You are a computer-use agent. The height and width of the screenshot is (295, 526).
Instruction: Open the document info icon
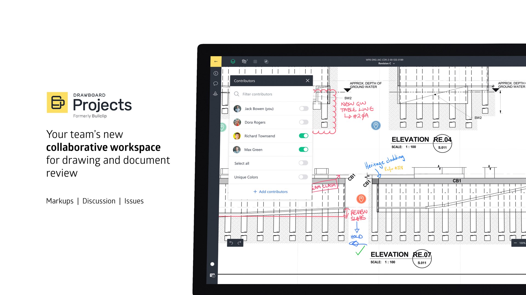pyautogui.click(x=216, y=73)
